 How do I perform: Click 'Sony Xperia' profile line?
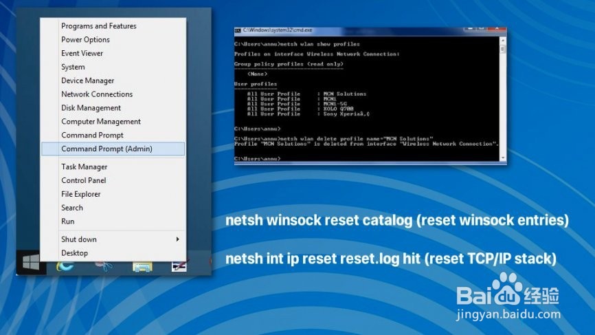click(x=308, y=114)
